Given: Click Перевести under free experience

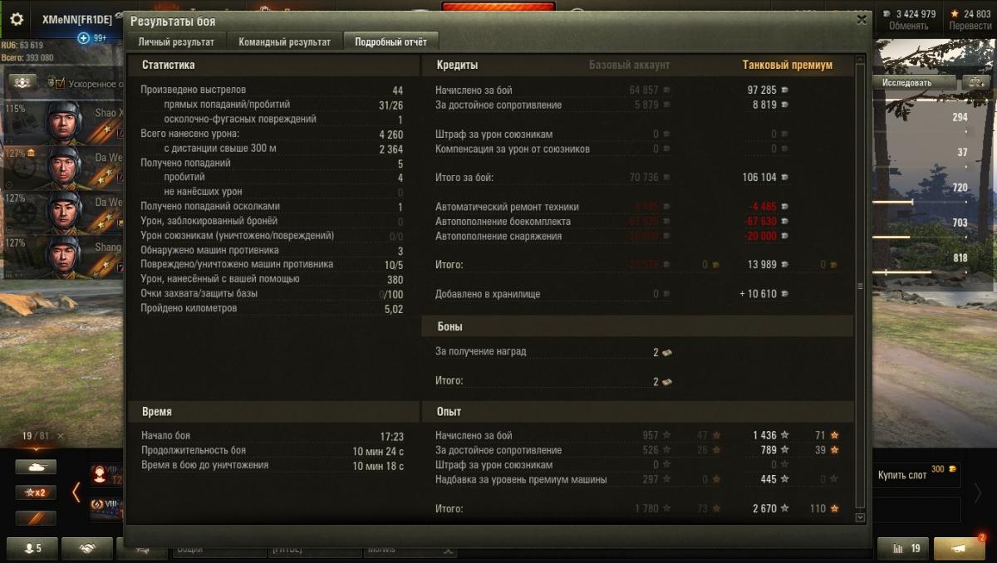Looking at the screenshot, I should pyautogui.click(x=970, y=26).
